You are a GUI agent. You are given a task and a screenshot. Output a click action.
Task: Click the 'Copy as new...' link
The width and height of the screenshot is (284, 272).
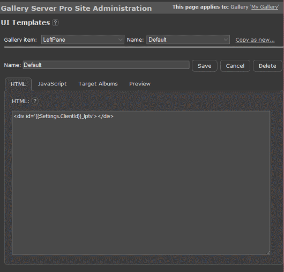(255, 40)
